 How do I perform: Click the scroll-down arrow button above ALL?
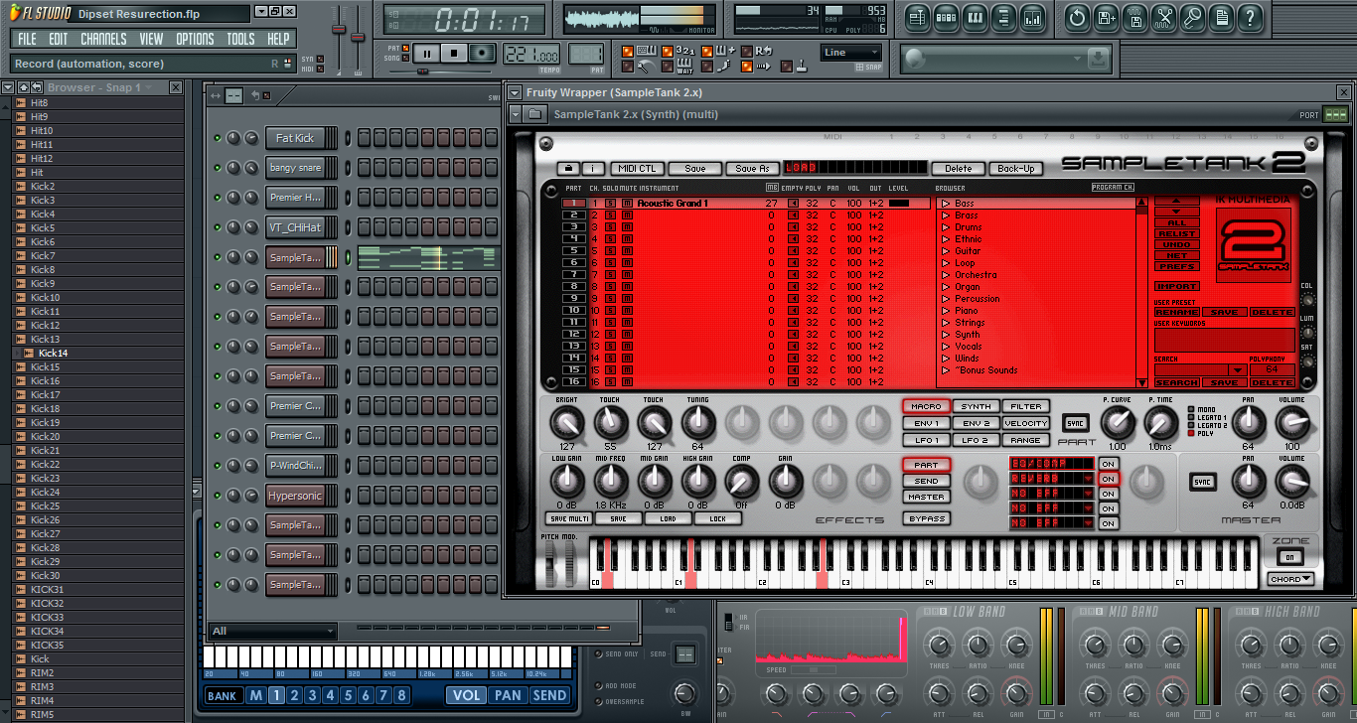tap(1176, 211)
